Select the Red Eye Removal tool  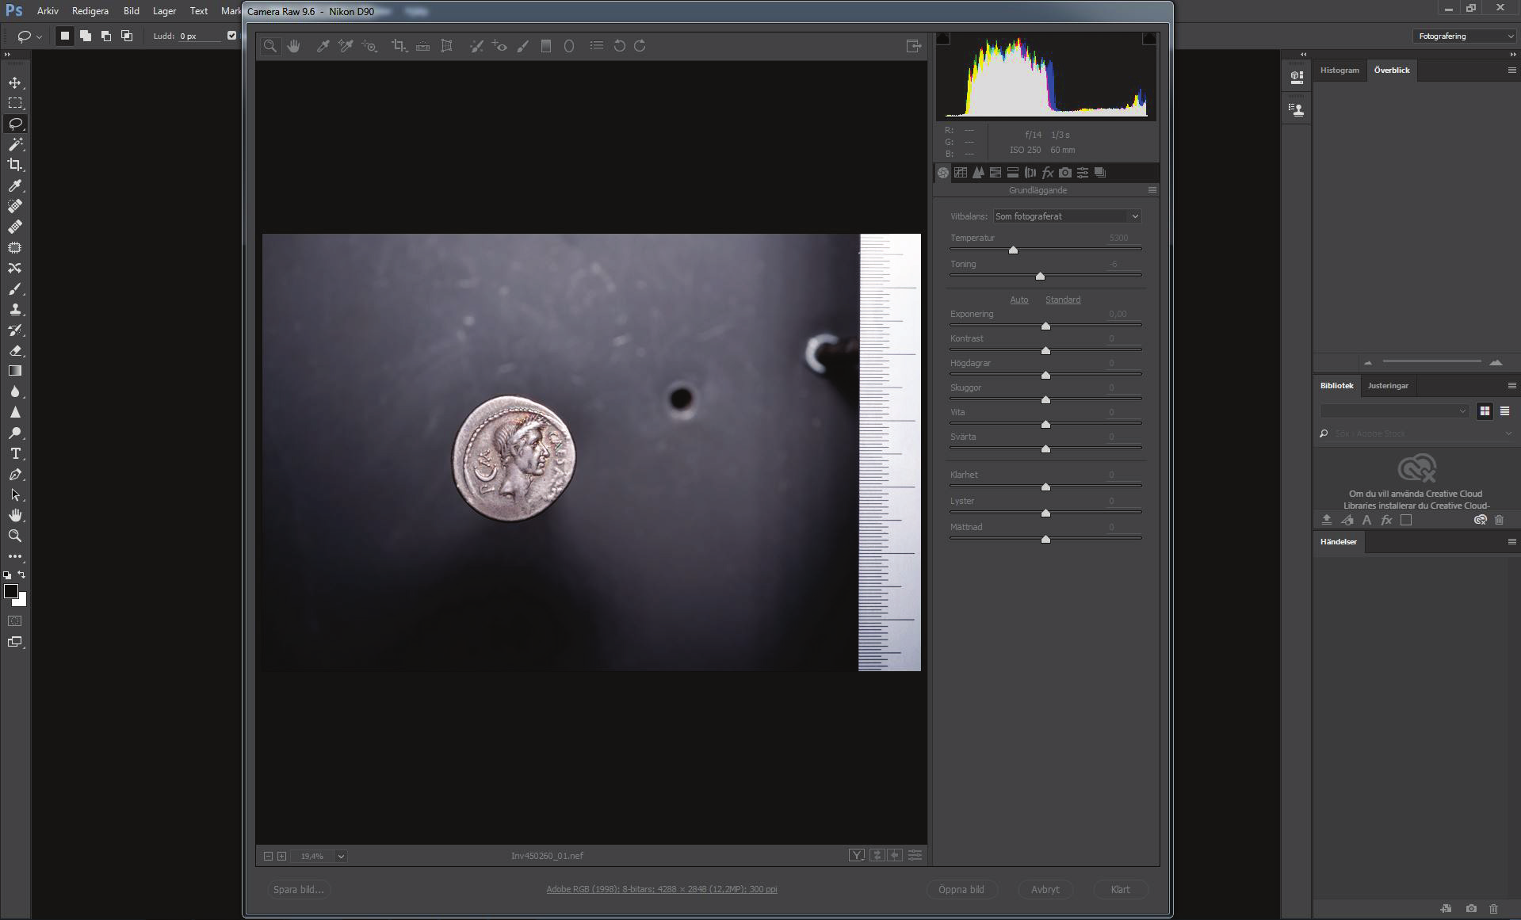499,46
